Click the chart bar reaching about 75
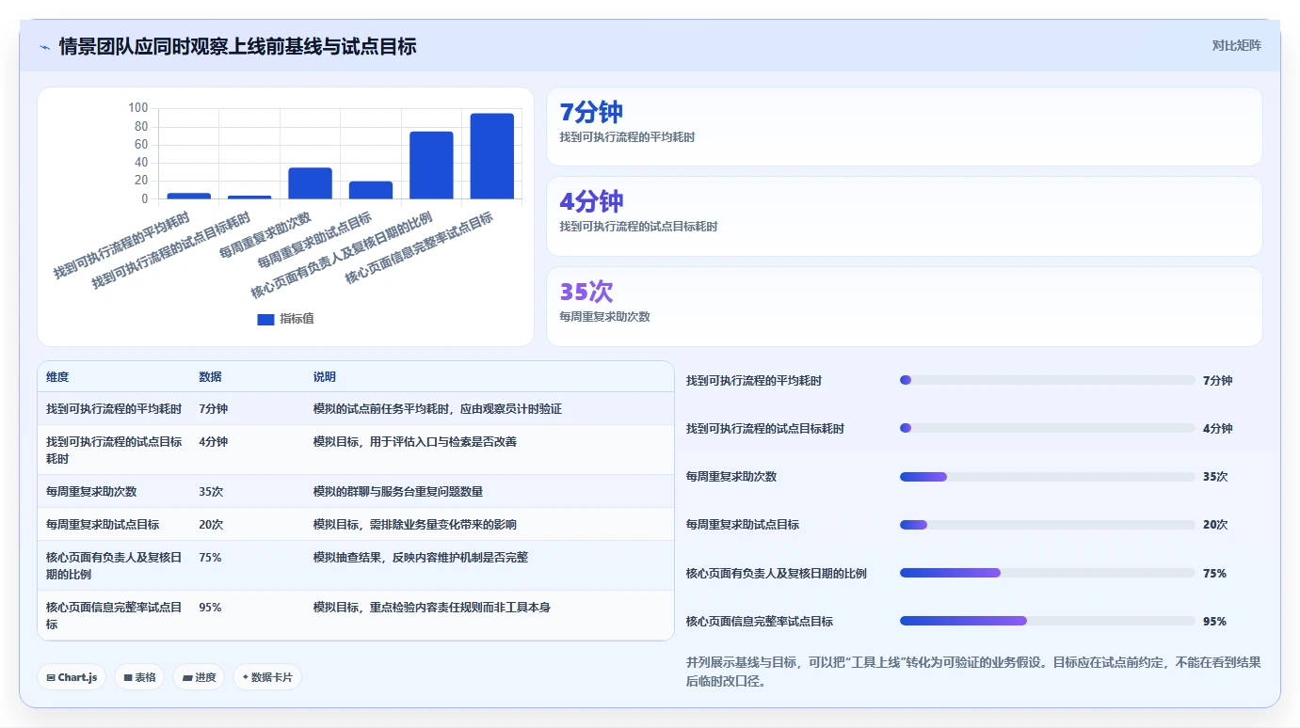Image resolution: width=1300 pixels, height=728 pixels. 431,166
